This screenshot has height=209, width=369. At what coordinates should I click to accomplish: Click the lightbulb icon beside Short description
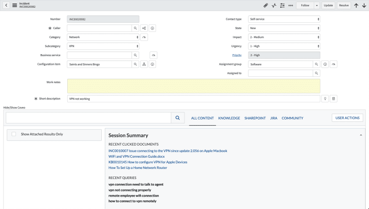coord(325,99)
